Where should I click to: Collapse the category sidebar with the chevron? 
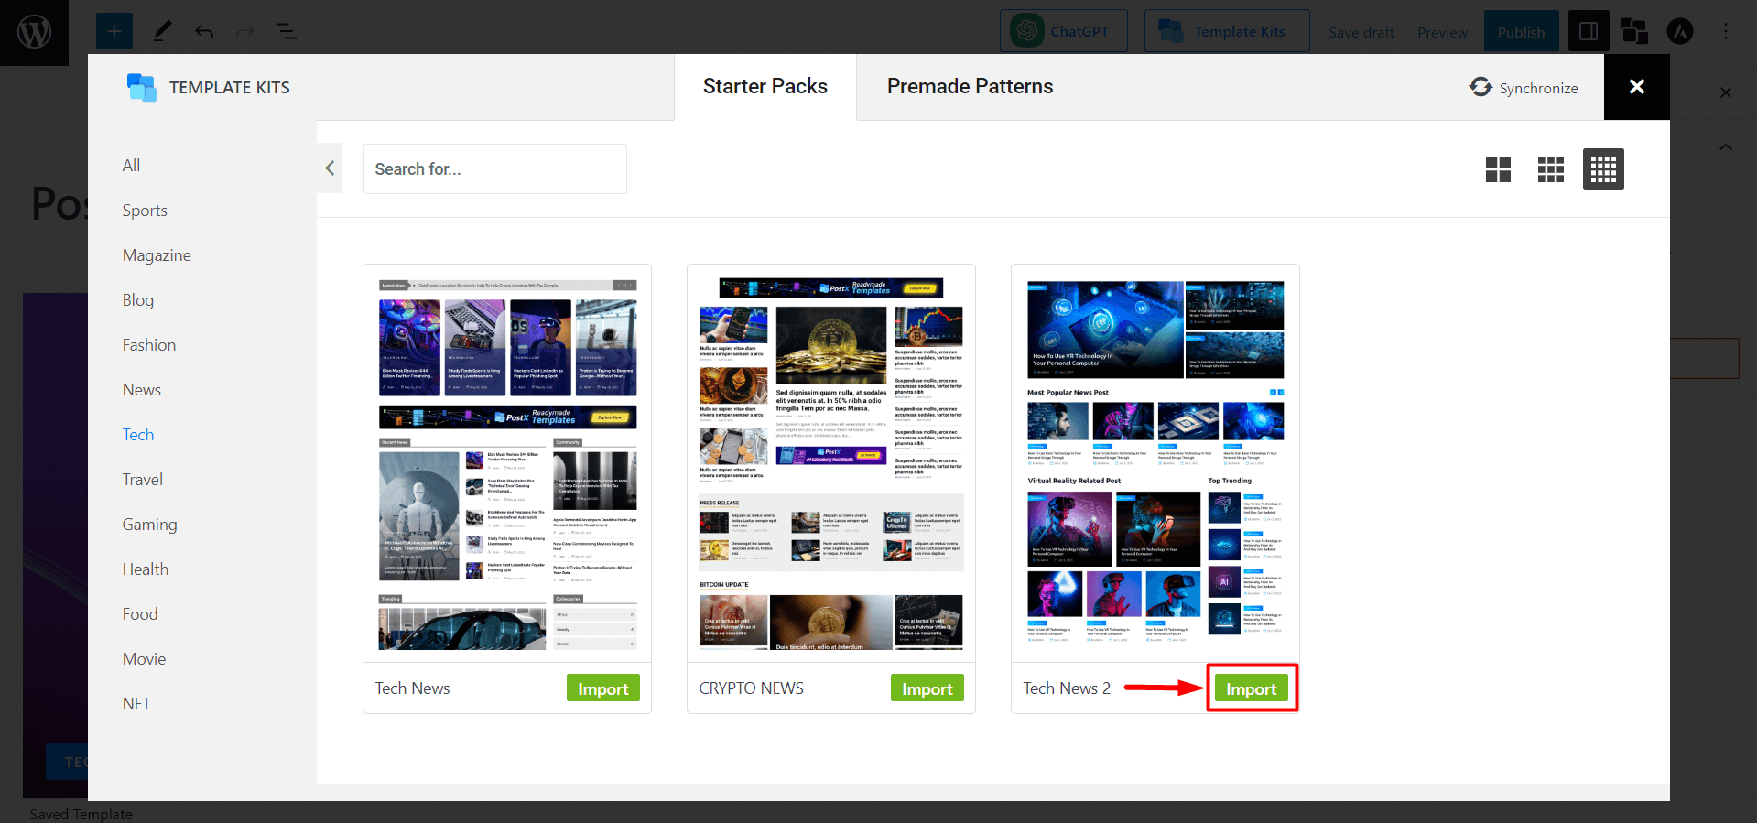pos(330,168)
